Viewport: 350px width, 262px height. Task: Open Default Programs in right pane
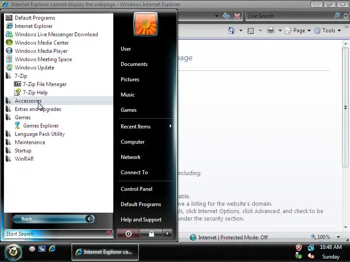click(146, 204)
